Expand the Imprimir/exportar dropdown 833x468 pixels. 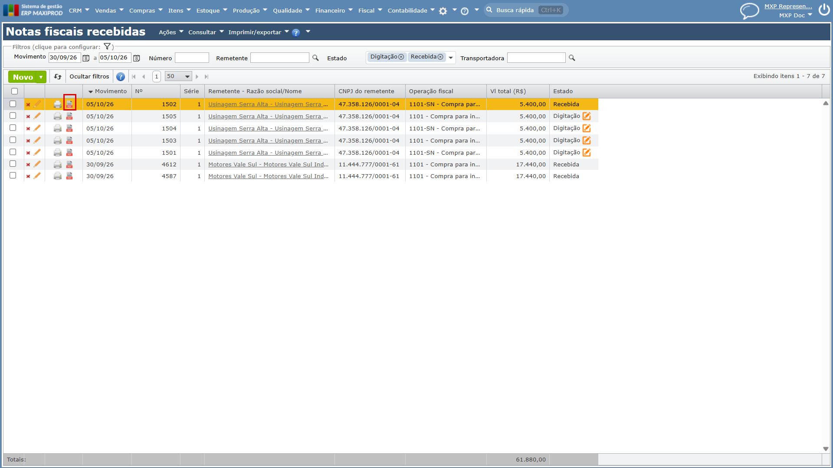[259, 32]
